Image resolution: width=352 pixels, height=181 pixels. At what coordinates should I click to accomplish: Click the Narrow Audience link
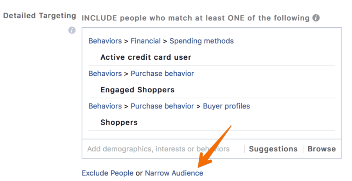point(174,173)
